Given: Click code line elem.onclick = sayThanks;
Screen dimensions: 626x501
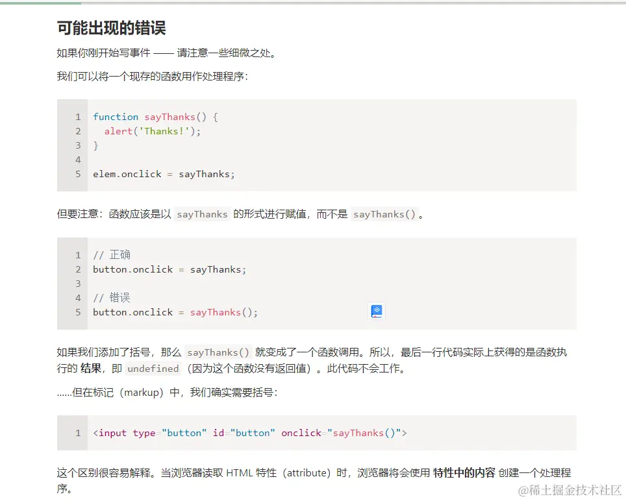Looking at the screenshot, I should tap(164, 175).
